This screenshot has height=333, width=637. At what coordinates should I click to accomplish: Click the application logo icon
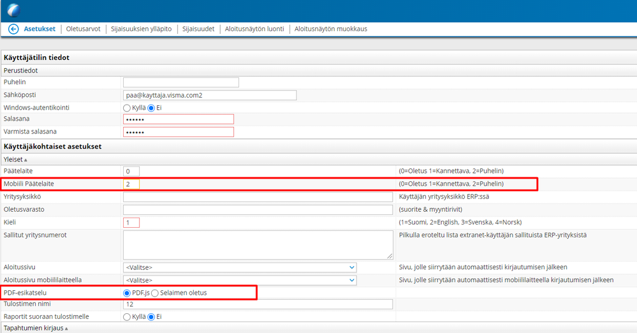[x=13, y=10]
